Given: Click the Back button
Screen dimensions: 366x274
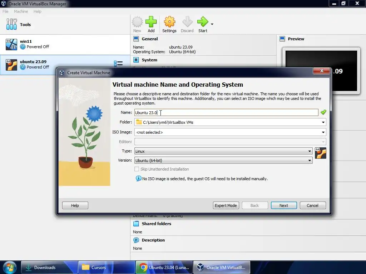Looking at the screenshot, I should (x=254, y=205).
